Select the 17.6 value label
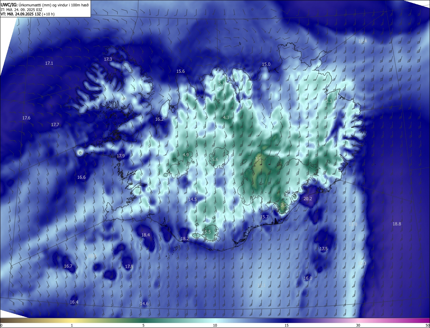The image size is (430, 328). coord(26,118)
